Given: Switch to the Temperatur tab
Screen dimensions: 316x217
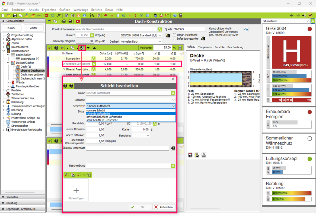Looking at the screenshot, I should 205,47.
